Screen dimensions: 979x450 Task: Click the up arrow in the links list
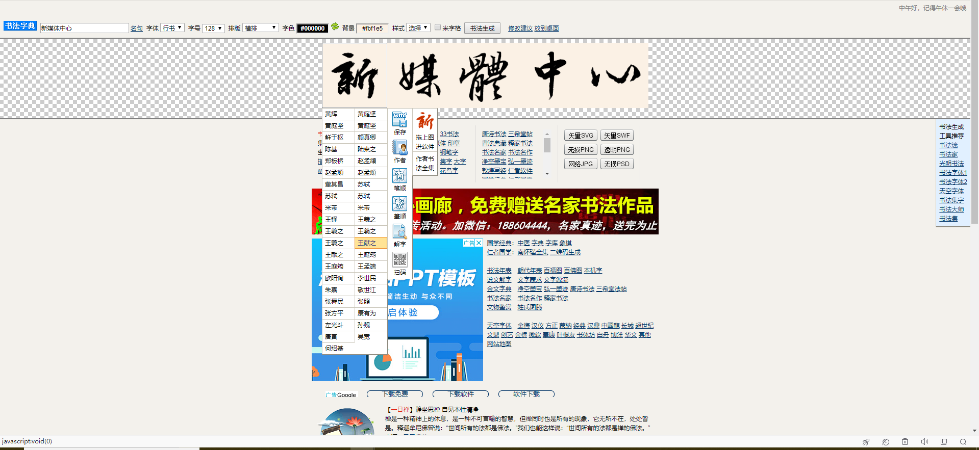(547, 134)
